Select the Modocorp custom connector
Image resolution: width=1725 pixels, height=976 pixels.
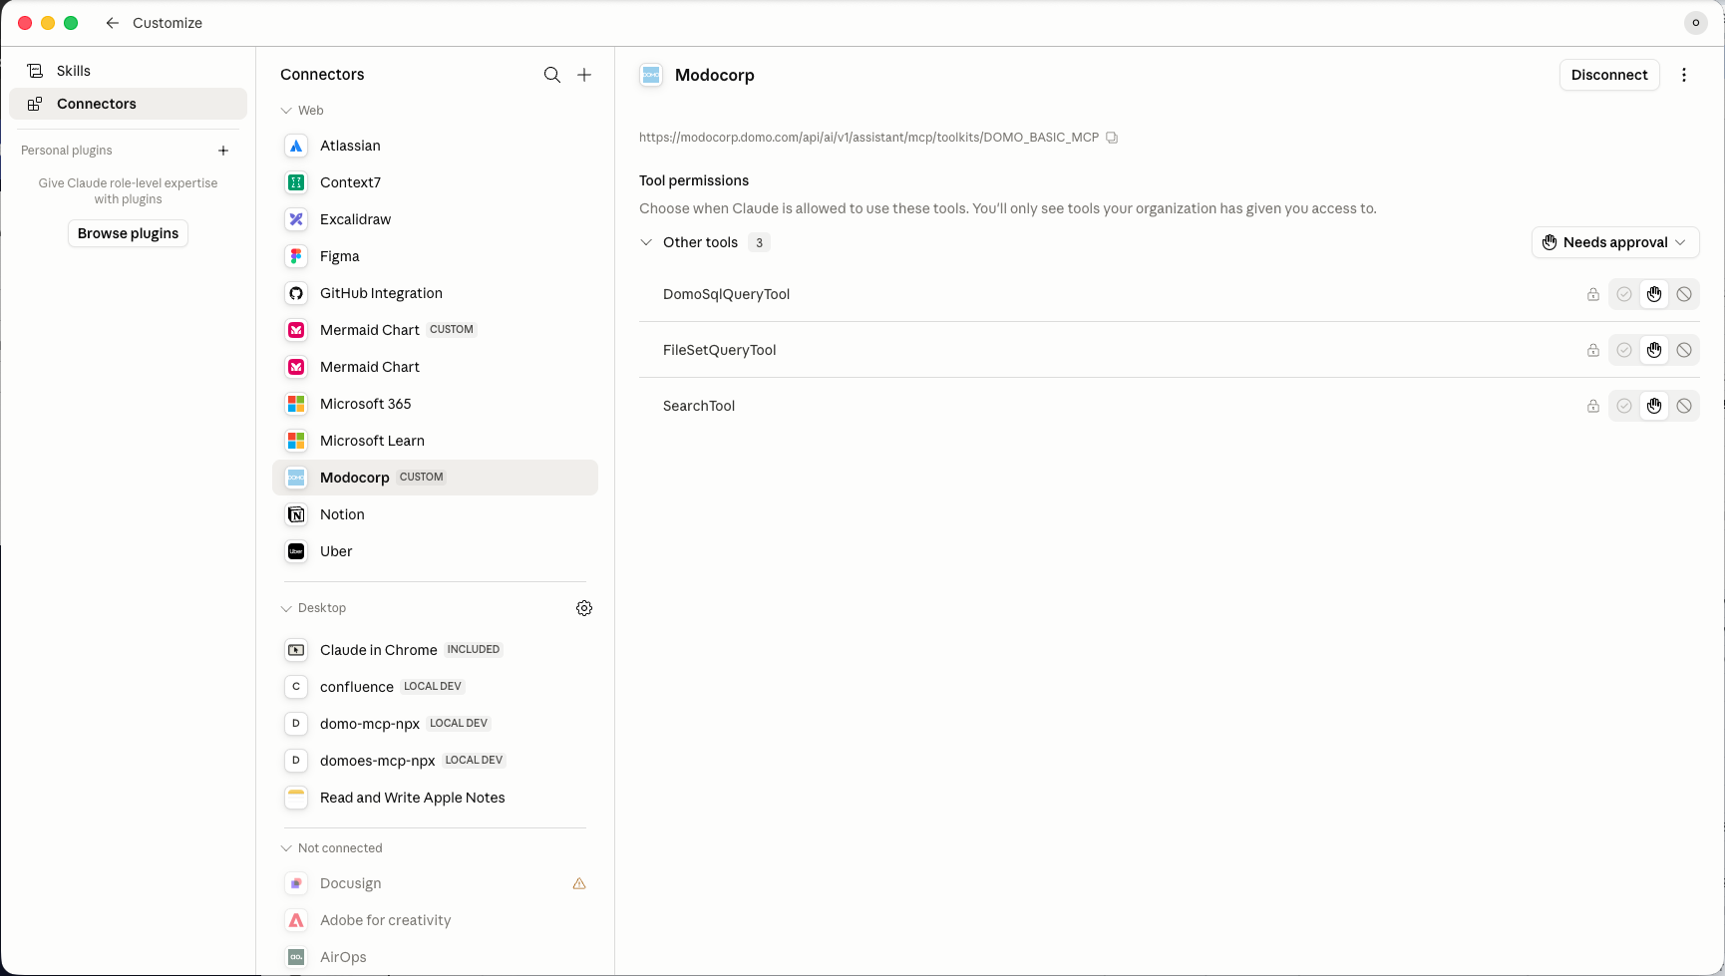coord(435,478)
